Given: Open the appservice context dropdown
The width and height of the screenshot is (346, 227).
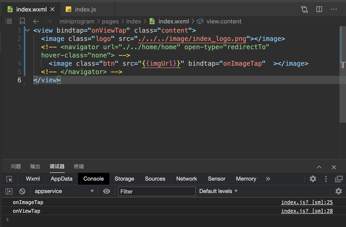Looking at the screenshot, I should click(64, 191).
